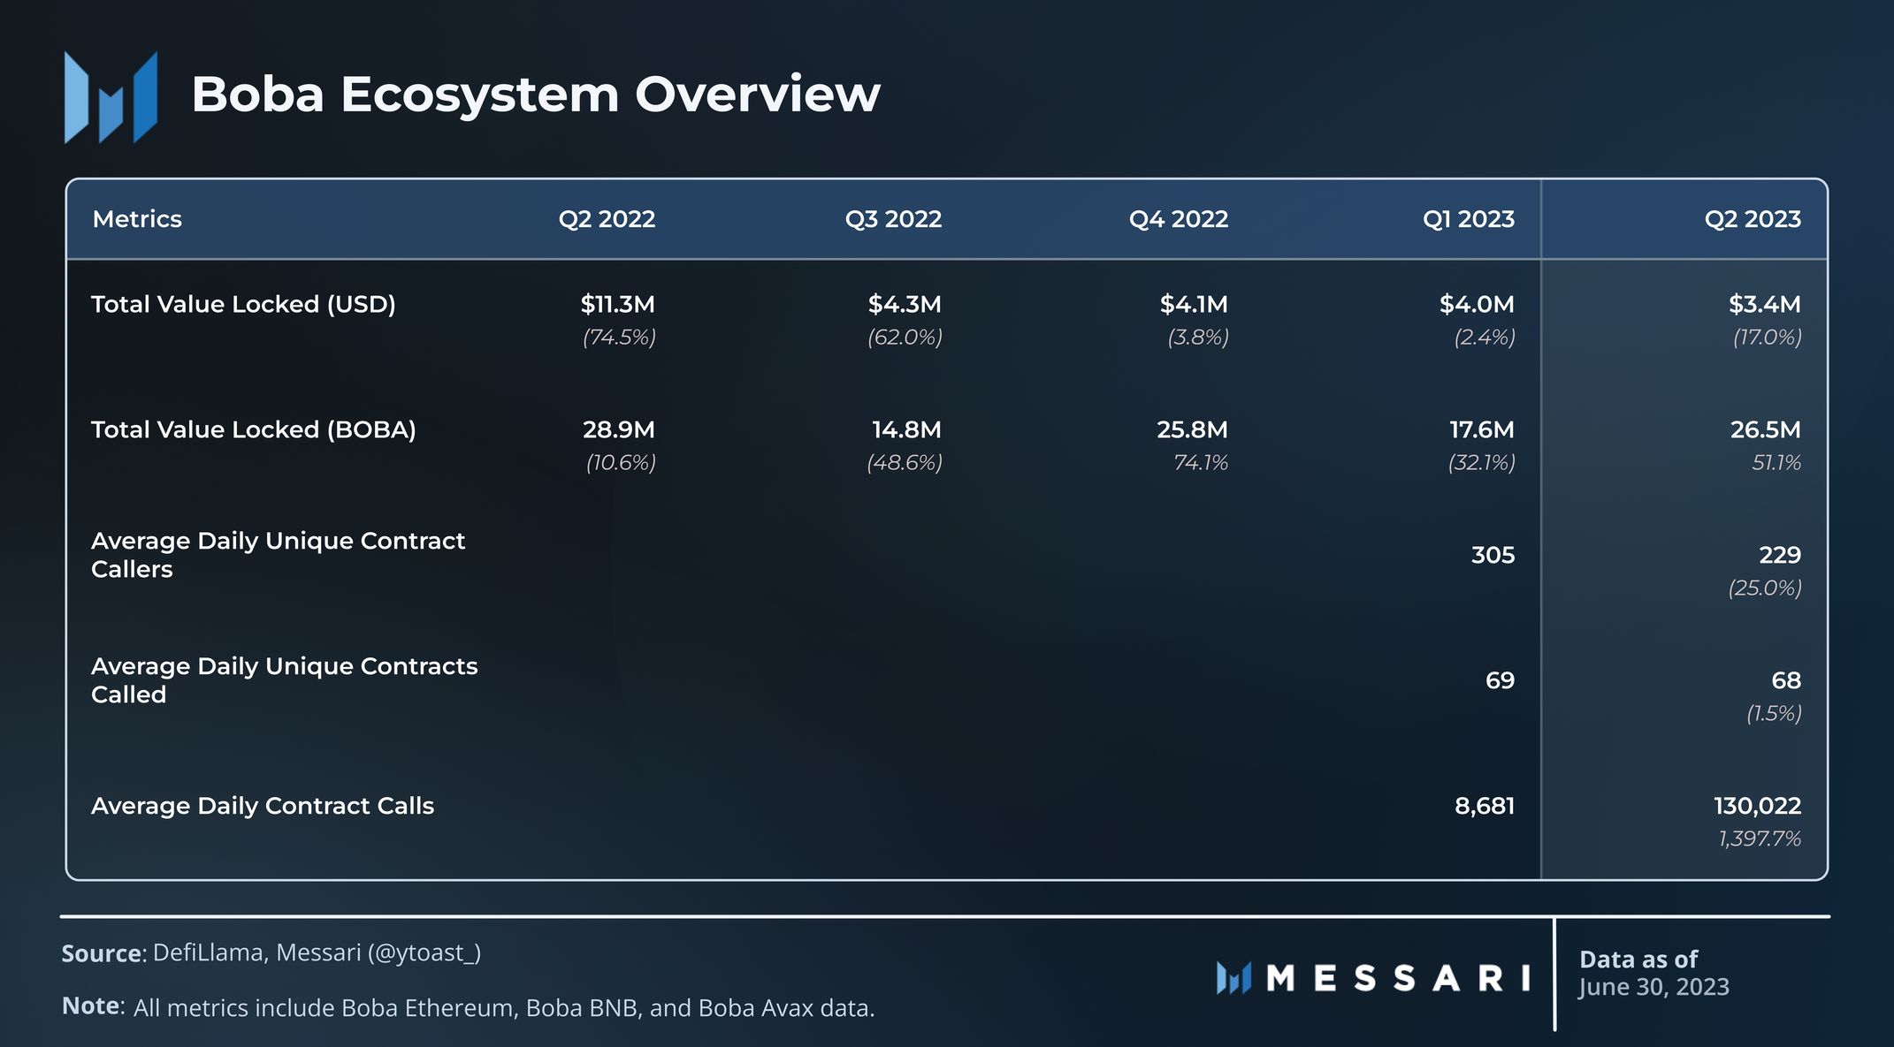
Task: Click the 305 callers value
Action: 1493,556
